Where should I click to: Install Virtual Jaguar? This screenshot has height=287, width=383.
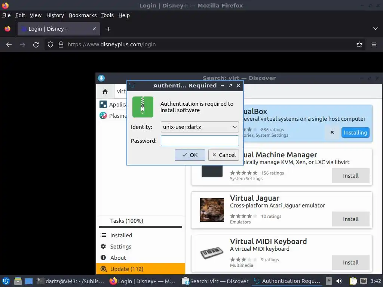pos(350,219)
